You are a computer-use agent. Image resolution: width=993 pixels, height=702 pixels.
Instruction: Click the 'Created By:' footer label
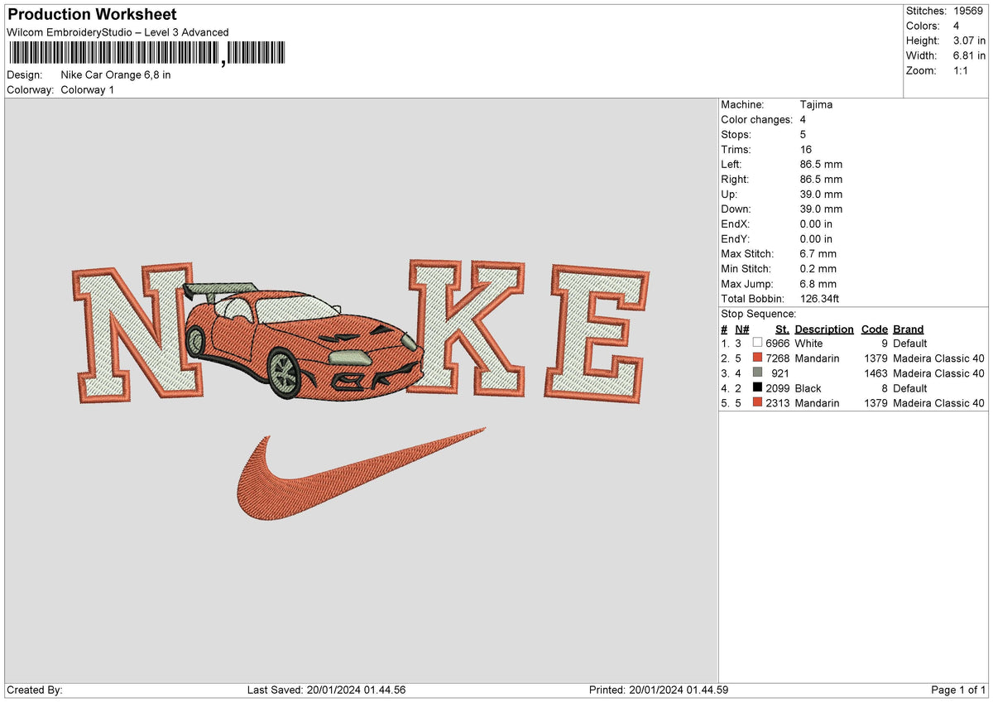35,690
